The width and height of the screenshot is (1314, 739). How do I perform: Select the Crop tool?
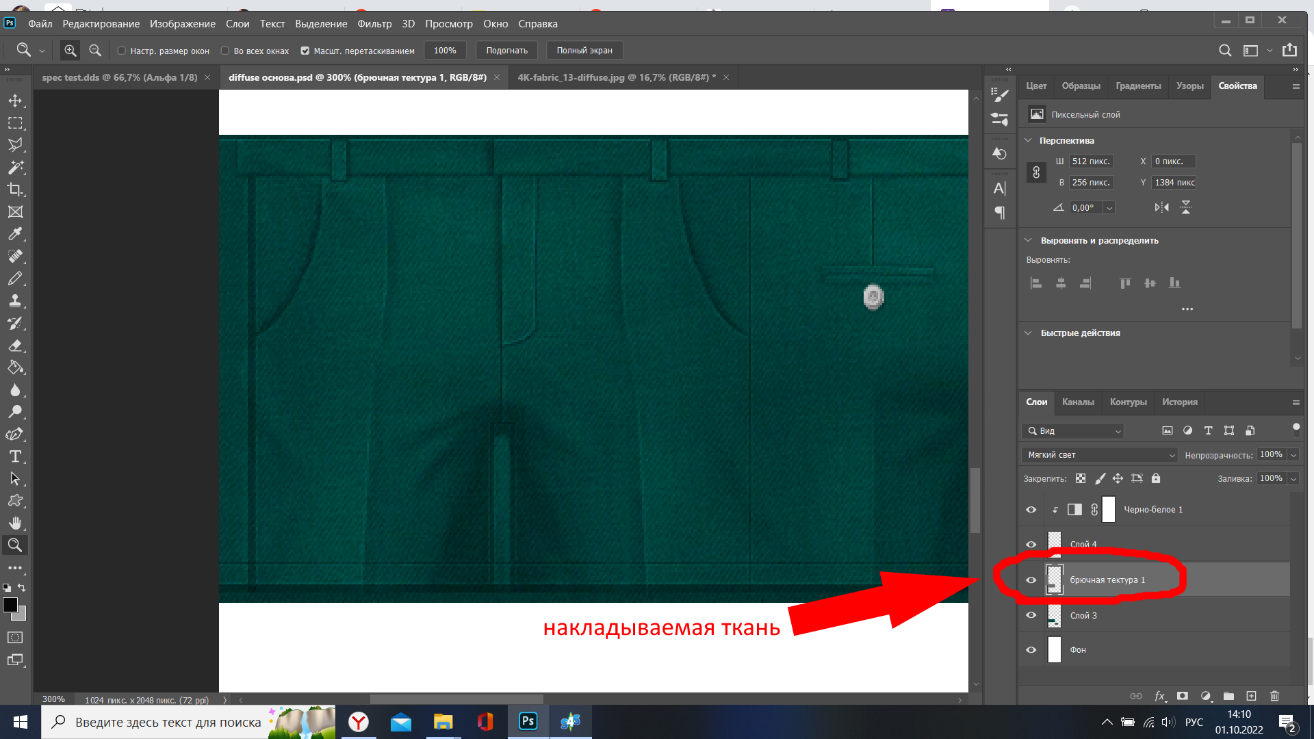(x=15, y=190)
